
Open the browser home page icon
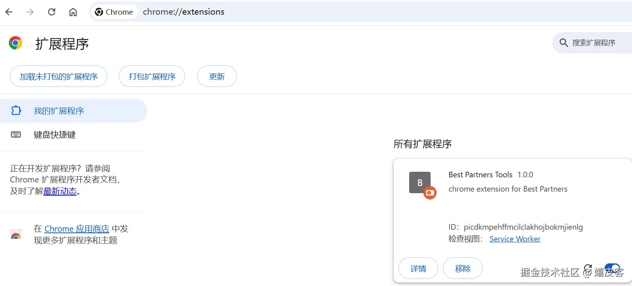pyautogui.click(x=73, y=12)
